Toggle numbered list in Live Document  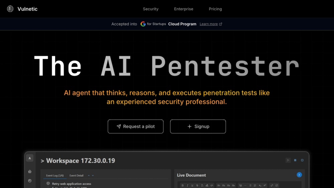click(255, 185)
